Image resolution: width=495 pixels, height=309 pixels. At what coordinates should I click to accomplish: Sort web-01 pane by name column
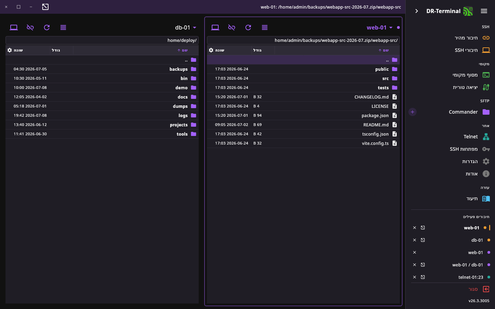tap(384, 50)
